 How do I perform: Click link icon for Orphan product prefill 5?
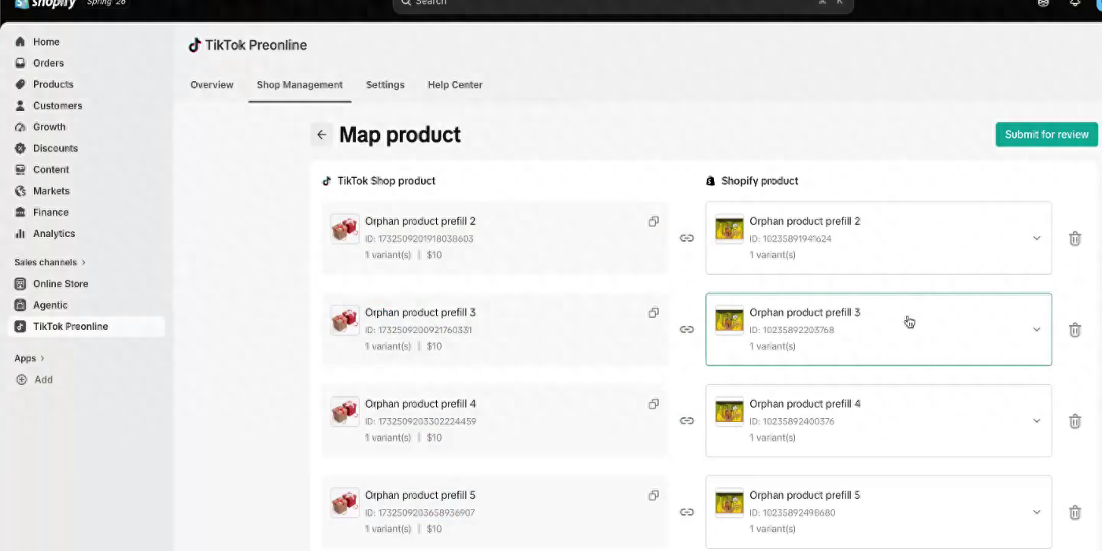pyautogui.click(x=686, y=512)
